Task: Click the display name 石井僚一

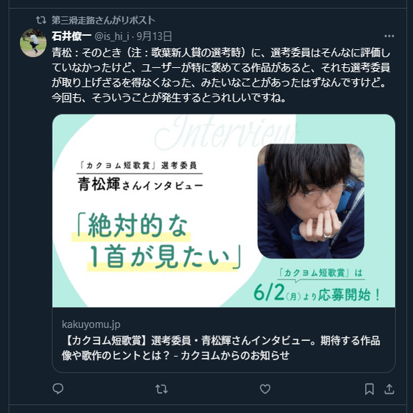Action: click(71, 36)
